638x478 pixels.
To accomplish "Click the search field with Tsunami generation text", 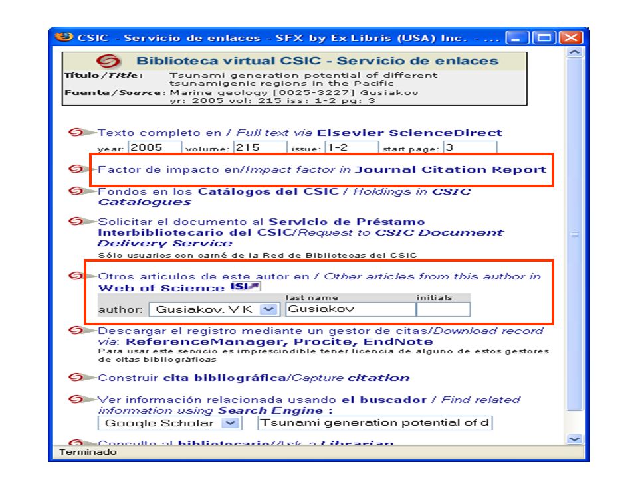I will pos(375,423).
